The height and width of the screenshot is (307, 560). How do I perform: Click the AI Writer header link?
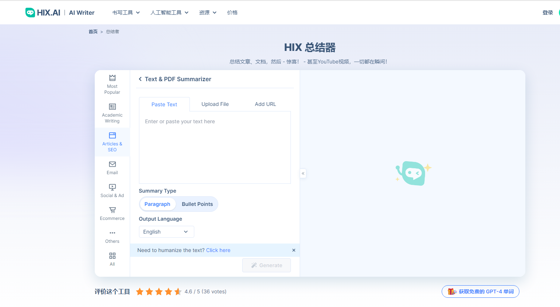pyautogui.click(x=82, y=13)
